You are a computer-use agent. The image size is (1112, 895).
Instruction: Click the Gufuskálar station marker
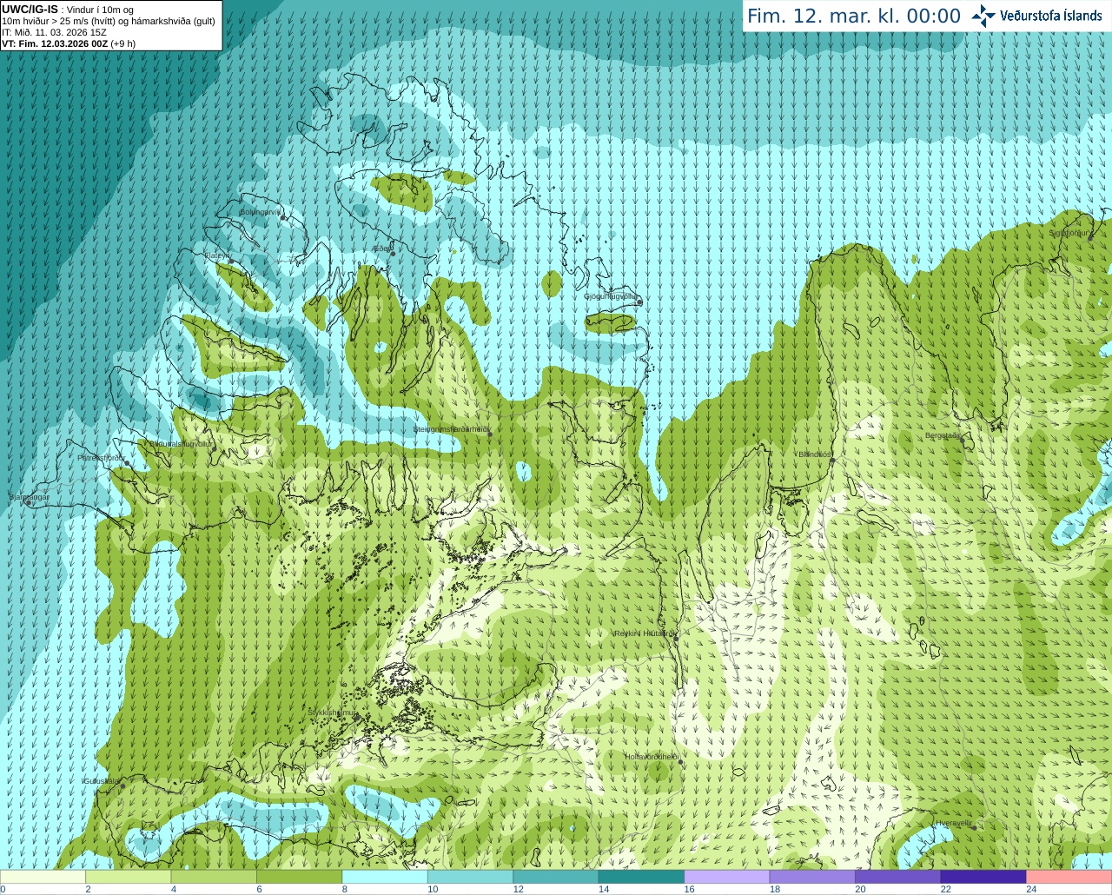pos(122,786)
